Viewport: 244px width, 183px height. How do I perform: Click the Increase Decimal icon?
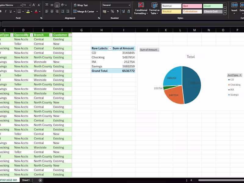123,11
